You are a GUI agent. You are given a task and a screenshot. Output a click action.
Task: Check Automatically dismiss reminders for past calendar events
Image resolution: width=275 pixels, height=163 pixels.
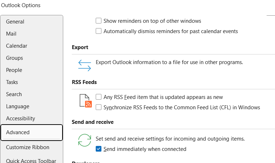pos(99,31)
